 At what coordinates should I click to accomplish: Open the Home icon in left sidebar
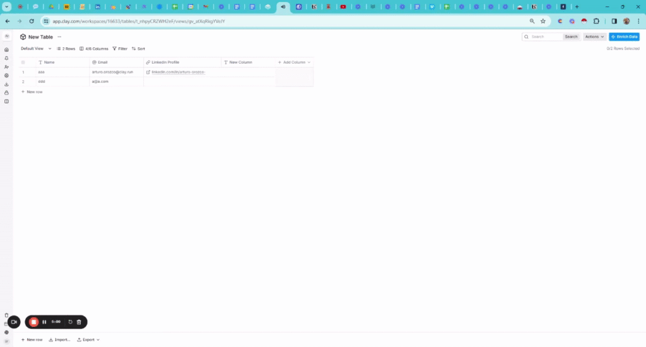pos(6,49)
